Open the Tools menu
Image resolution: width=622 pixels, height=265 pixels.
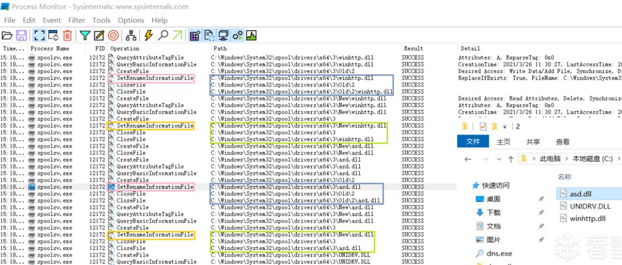(x=102, y=20)
